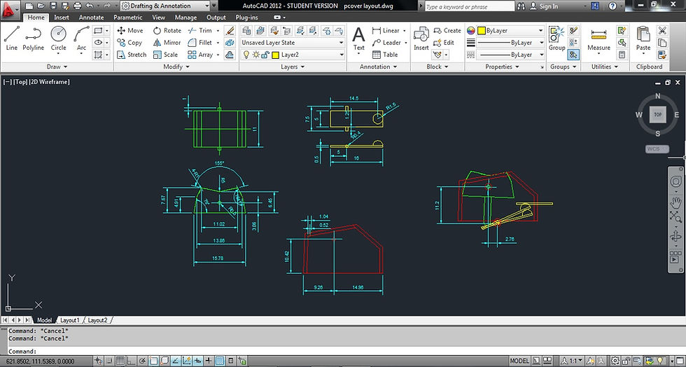Open the View ribbon tab

(158, 18)
